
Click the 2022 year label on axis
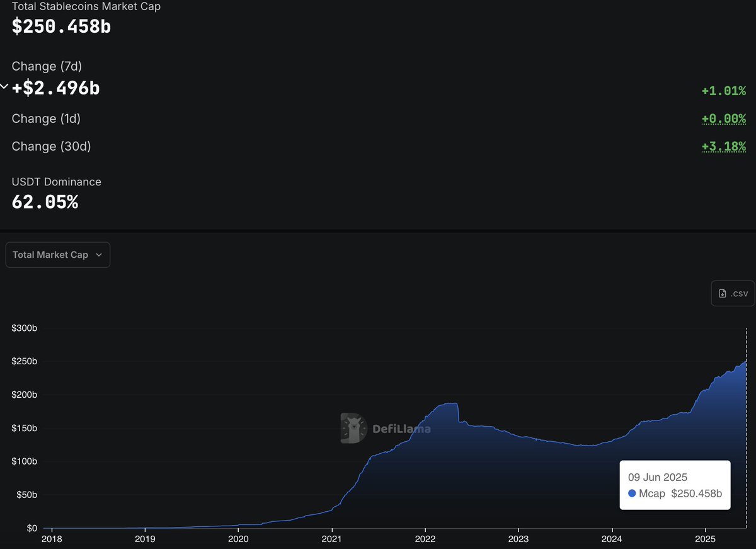tap(425, 540)
